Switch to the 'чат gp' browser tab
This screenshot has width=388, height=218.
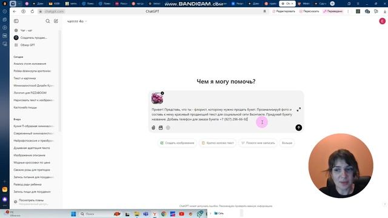138,4
